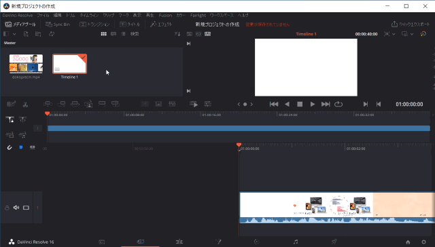Click the import media file icon
Viewport: 435px width, 247px height.
tap(26, 34)
